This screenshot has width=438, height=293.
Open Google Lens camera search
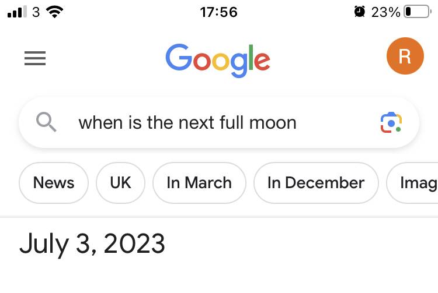(391, 122)
